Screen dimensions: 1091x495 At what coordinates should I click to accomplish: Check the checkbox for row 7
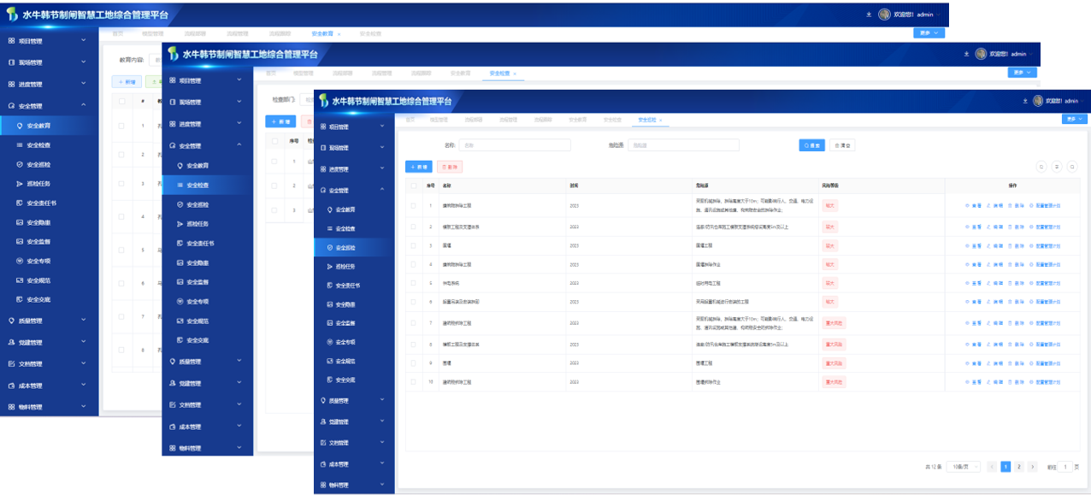(x=415, y=323)
